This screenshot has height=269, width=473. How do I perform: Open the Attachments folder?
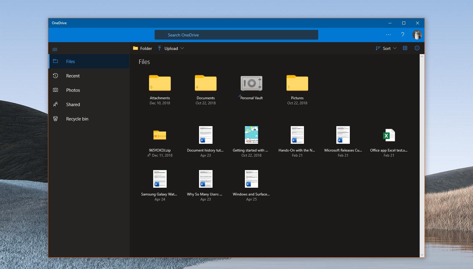160,83
